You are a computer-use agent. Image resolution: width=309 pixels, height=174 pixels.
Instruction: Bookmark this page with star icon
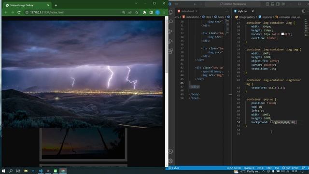137,12
